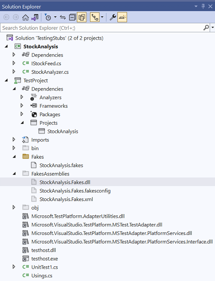Click Search Solution Explorer field
This screenshot has height=281, width=215.
coord(101,28)
